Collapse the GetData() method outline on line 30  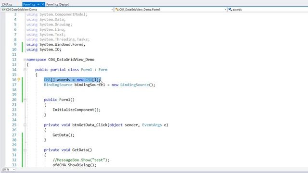coord(25,150)
